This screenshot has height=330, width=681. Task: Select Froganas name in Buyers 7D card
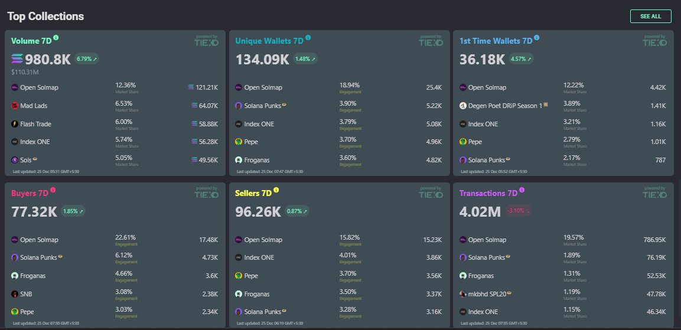(33, 276)
